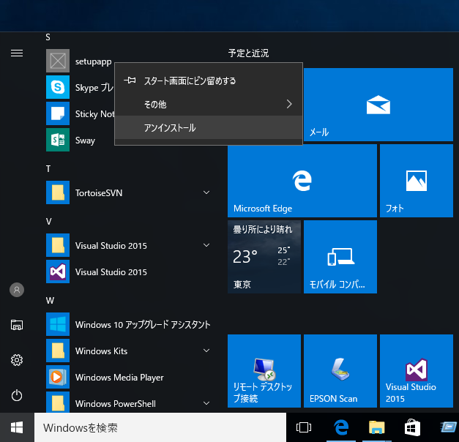This screenshot has width=459, height=442.
Task: Click the Windowsを検索 search box
Action: (160, 427)
